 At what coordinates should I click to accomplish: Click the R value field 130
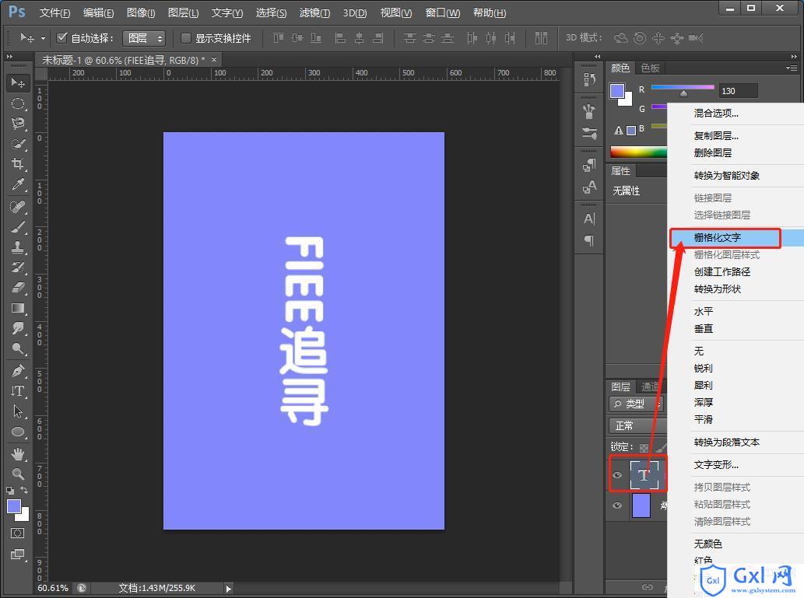[738, 91]
